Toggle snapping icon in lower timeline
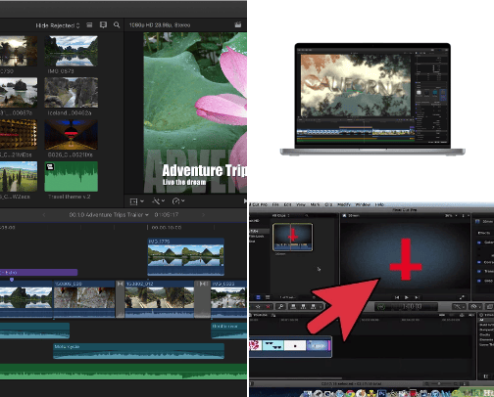 (471, 315)
